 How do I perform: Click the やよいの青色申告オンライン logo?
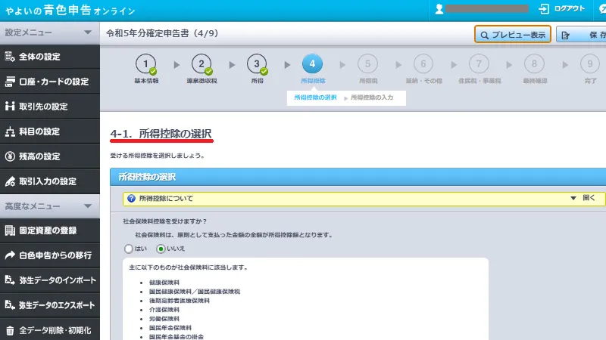pyautogui.click(x=70, y=11)
